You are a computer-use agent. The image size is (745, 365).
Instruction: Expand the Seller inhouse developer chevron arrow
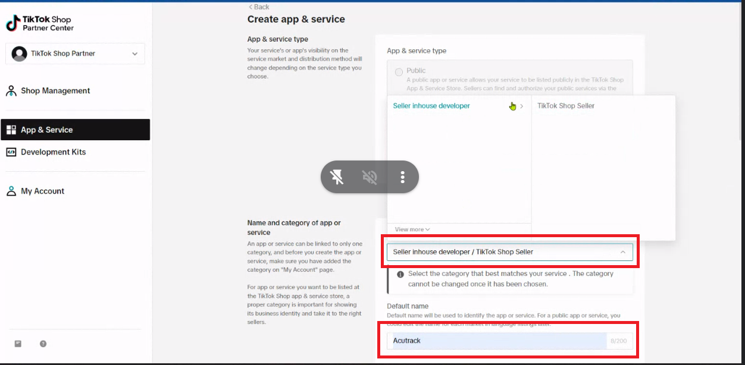coord(522,106)
